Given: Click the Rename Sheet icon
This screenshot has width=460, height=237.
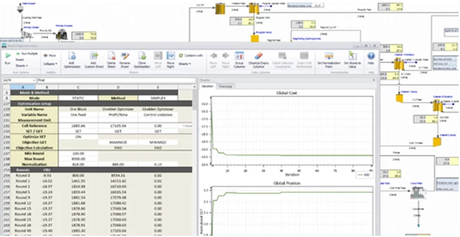Looking at the screenshot, I should pos(125,60).
